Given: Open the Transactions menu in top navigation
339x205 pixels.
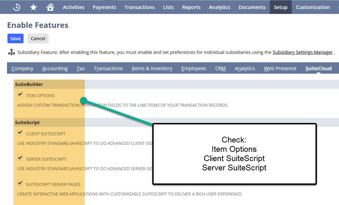Looking at the screenshot, I should point(139,7).
